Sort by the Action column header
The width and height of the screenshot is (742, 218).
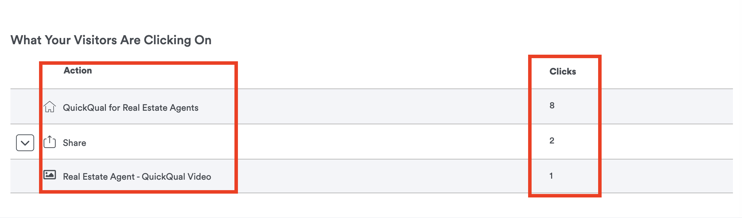point(78,70)
